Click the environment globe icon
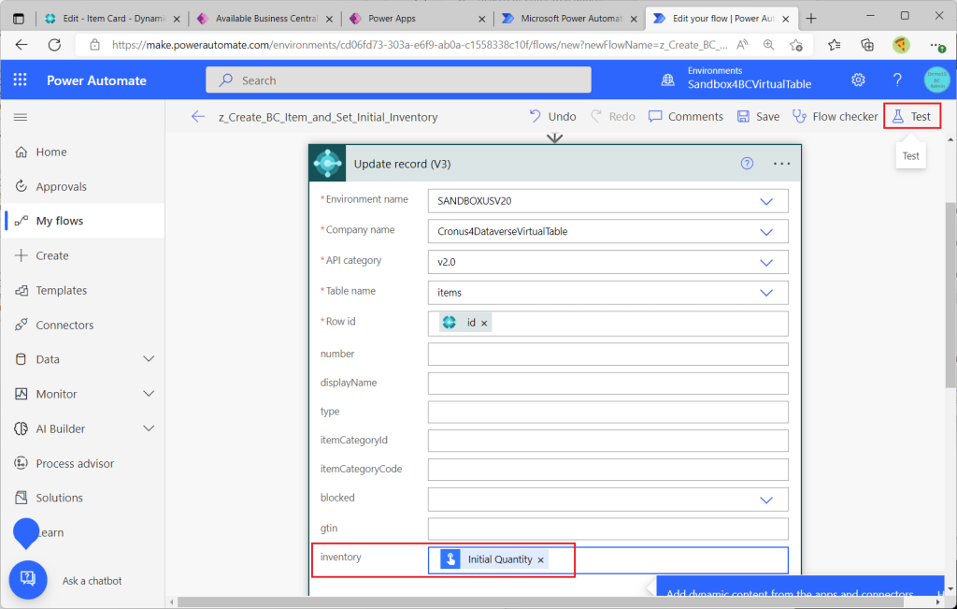 coord(668,80)
